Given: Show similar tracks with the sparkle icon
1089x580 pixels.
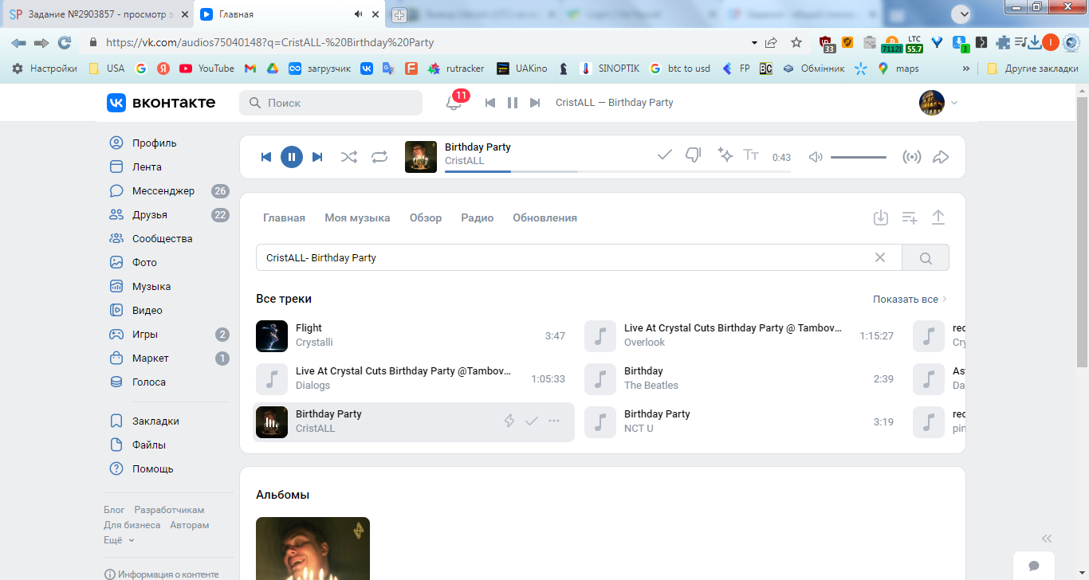Looking at the screenshot, I should tap(725, 155).
